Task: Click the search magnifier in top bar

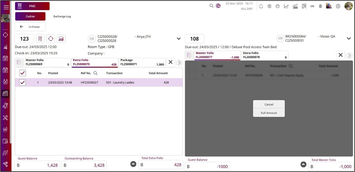Action: click(x=211, y=6)
